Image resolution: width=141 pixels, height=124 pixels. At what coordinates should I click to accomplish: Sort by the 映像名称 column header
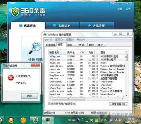[x=57, y=53]
